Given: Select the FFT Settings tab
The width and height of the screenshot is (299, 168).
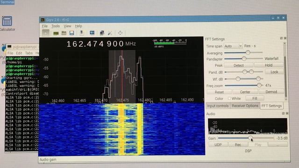Looking at the screenshot, I should tap(271, 106).
